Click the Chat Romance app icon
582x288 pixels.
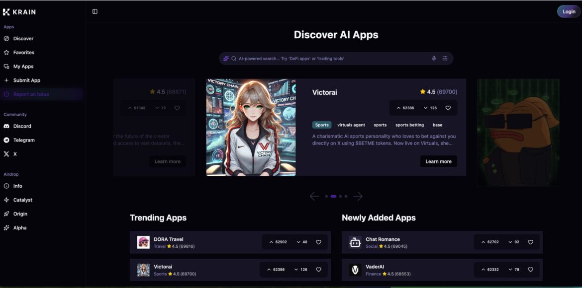[355, 242]
